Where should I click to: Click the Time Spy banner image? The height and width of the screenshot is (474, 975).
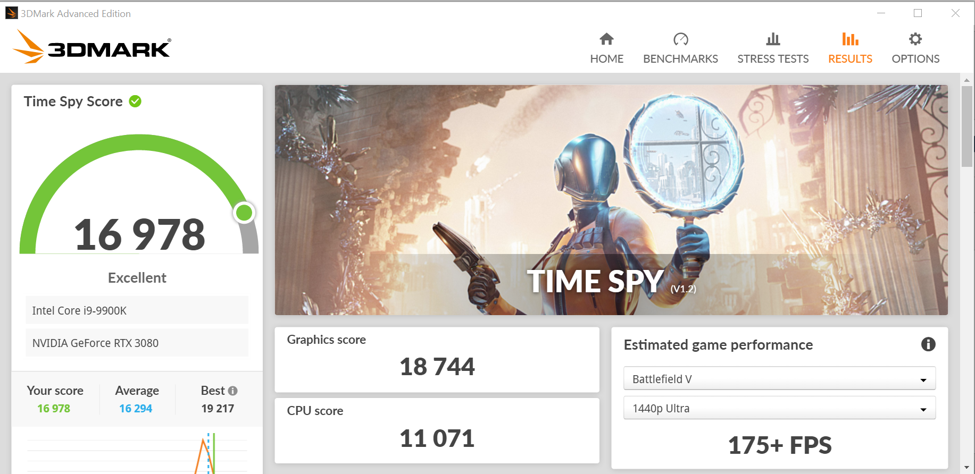click(611, 200)
